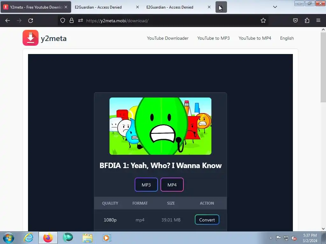Open the teal globe browser taskbar icon
The height and width of the screenshot is (244, 326).
coord(68,238)
